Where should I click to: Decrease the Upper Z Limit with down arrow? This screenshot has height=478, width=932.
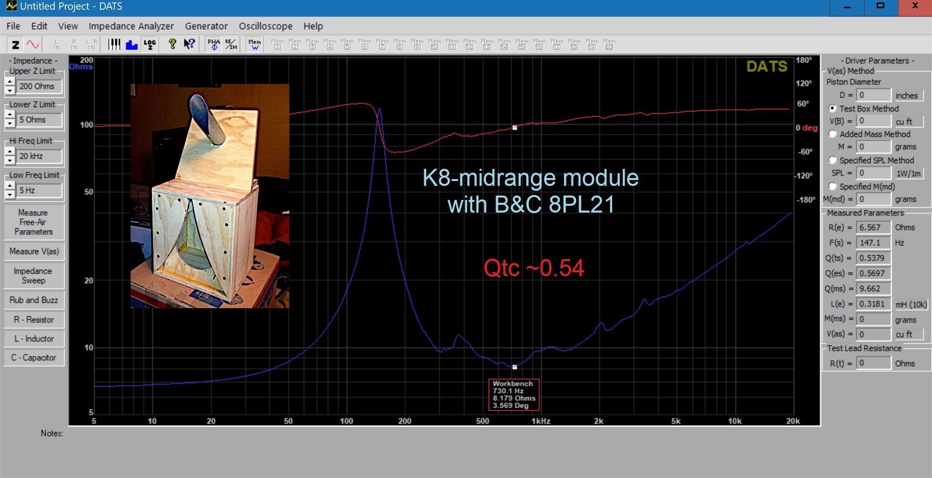(x=10, y=91)
